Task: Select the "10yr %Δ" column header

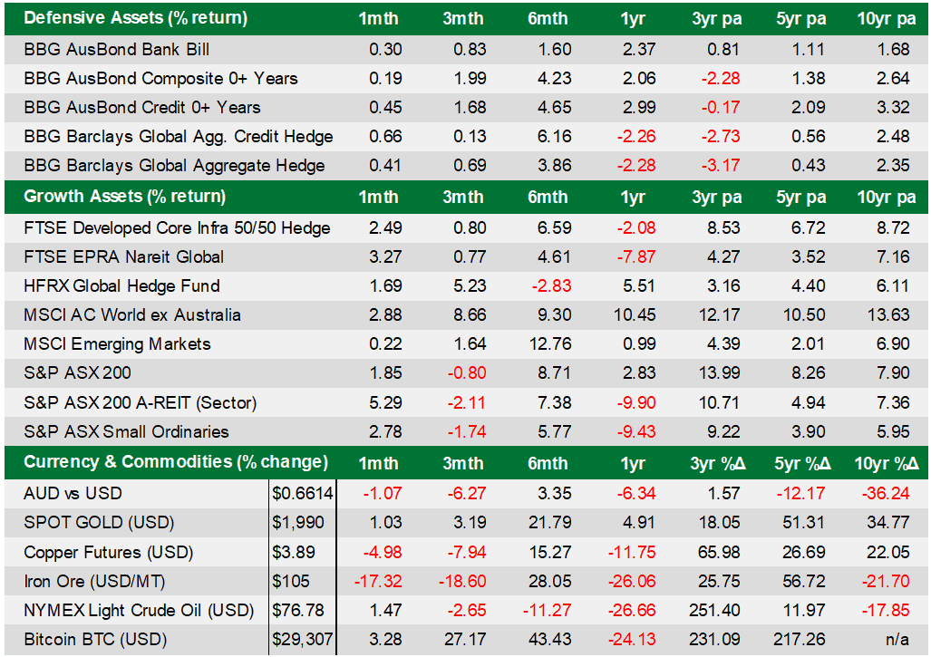Action: pyautogui.click(x=887, y=463)
